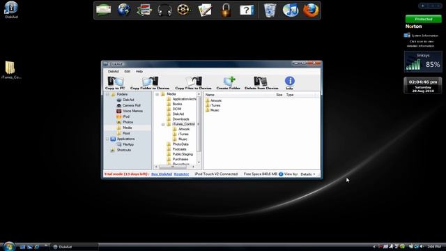
Task: Launch iTunes from the dock
Action: [x=291, y=10]
